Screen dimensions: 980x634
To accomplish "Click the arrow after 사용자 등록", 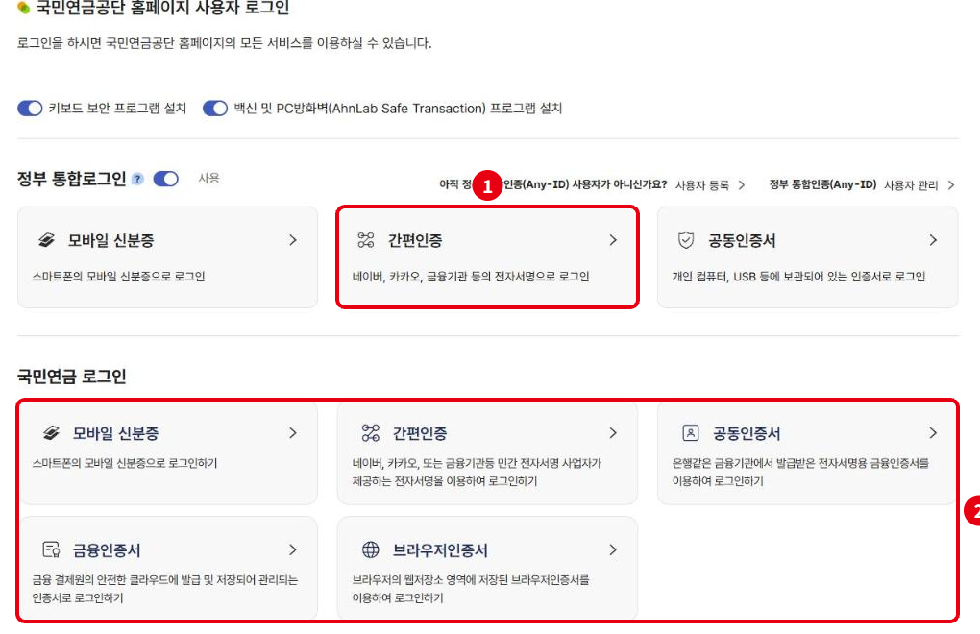I will click(x=742, y=185).
